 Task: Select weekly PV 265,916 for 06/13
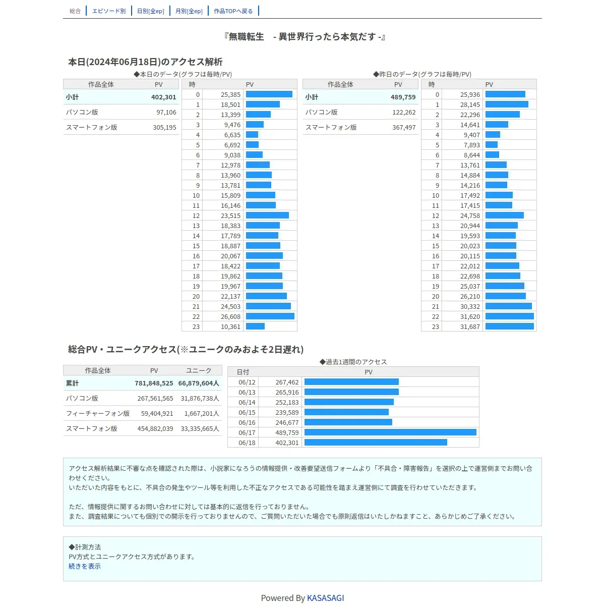click(287, 392)
